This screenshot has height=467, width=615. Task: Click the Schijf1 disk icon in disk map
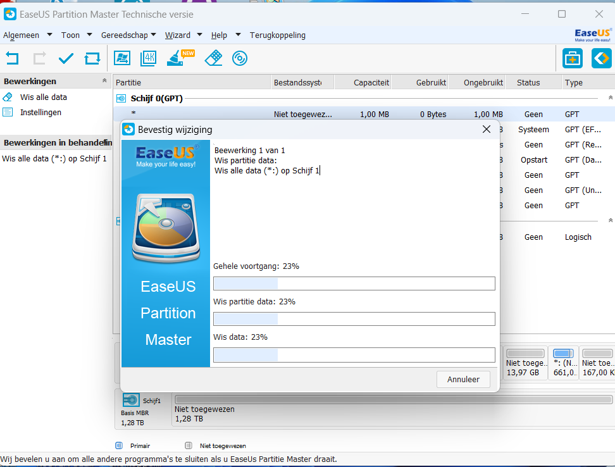[131, 401]
